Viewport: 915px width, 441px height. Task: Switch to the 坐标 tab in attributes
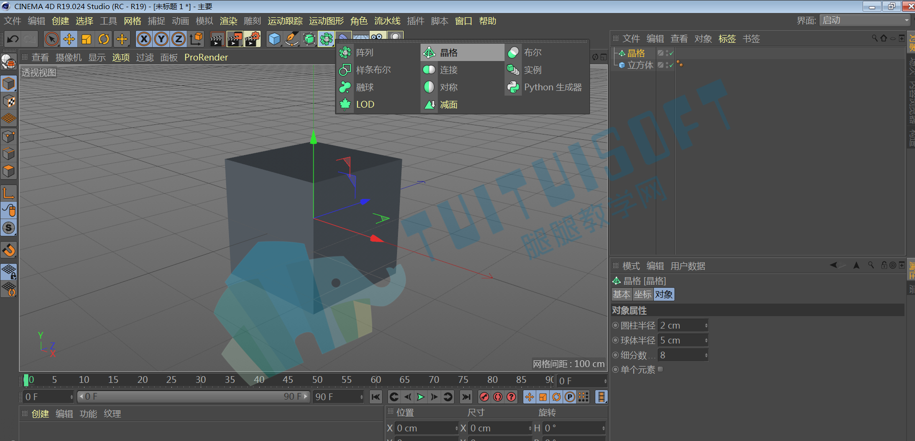pos(642,294)
